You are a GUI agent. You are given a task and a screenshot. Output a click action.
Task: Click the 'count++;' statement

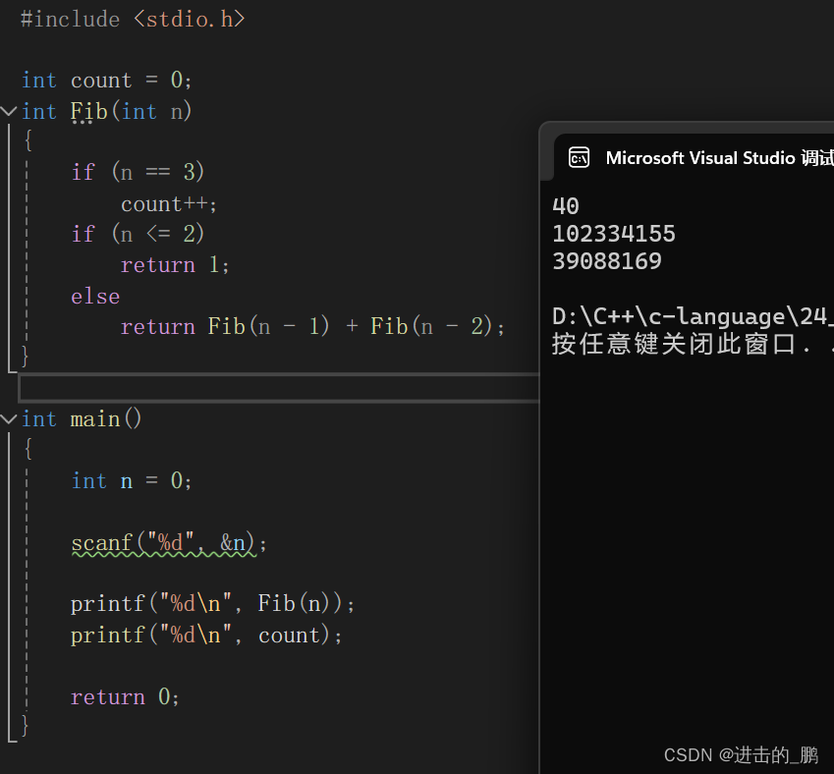[169, 204]
